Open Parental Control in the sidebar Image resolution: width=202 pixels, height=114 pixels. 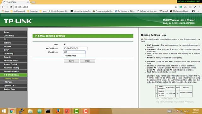click(14, 60)
